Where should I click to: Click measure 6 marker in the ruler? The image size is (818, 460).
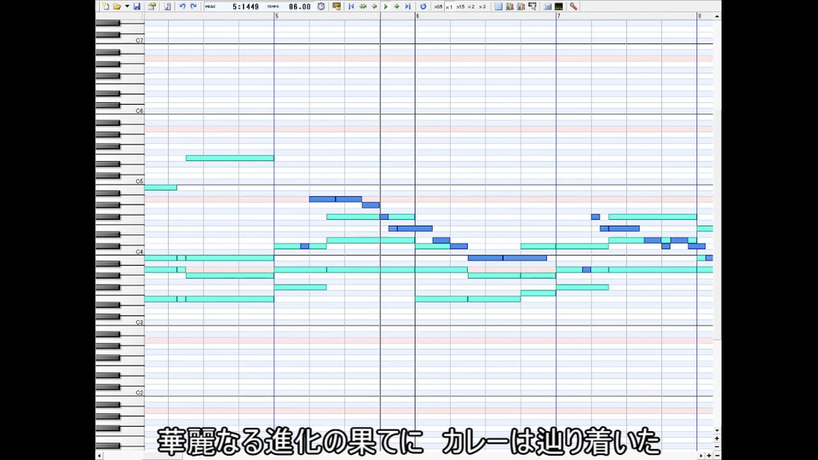(418, 16)
